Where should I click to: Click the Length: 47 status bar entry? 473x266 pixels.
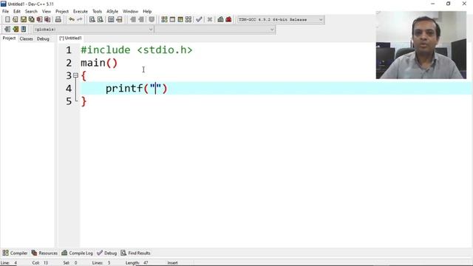(137, 263)
